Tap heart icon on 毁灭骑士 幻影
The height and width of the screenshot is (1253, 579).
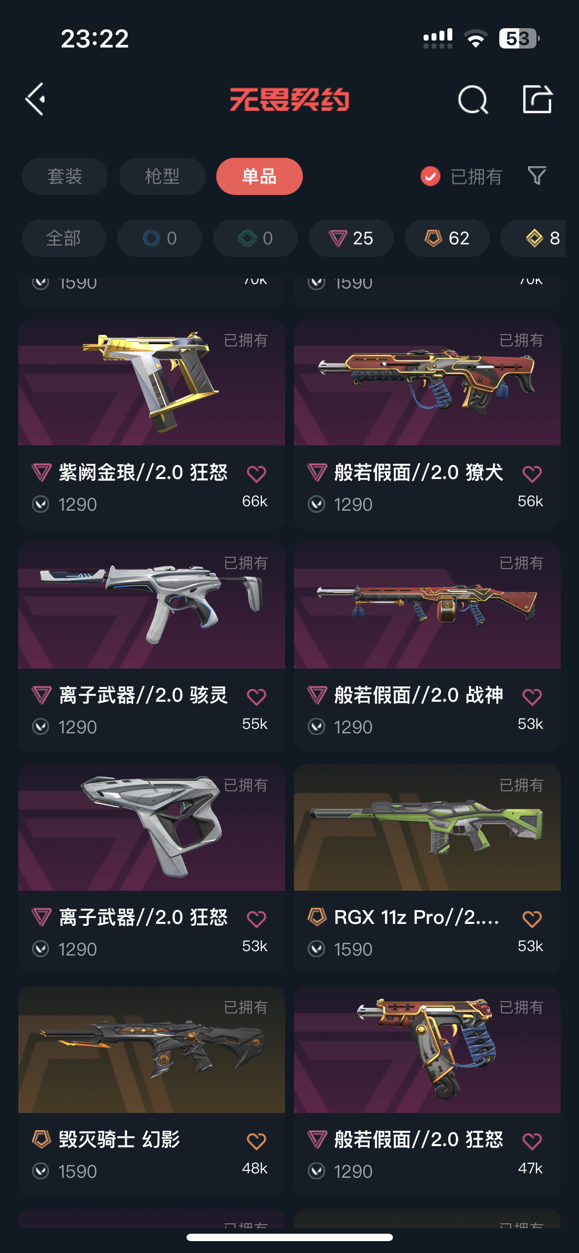[x=256, y=1141]
